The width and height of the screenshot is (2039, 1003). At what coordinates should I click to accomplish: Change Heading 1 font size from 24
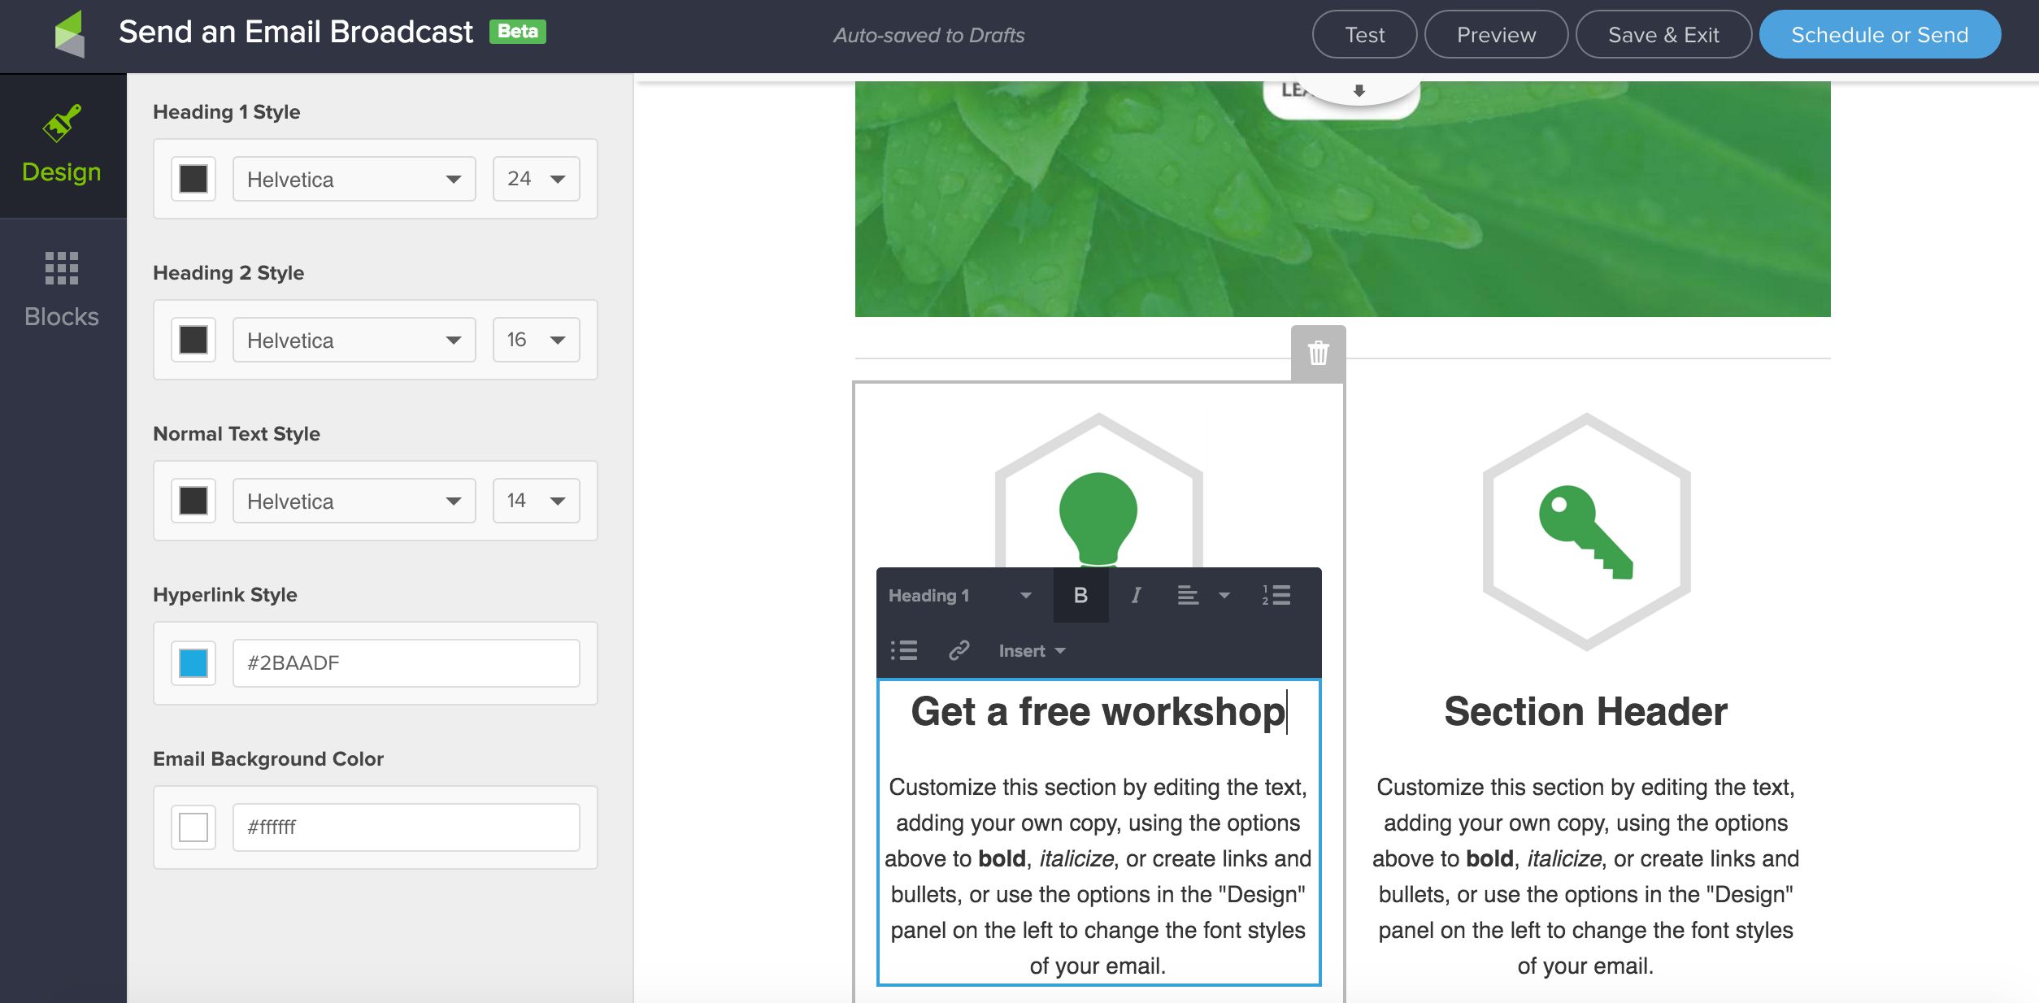point(536,179)
